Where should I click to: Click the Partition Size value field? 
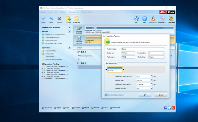143,80
